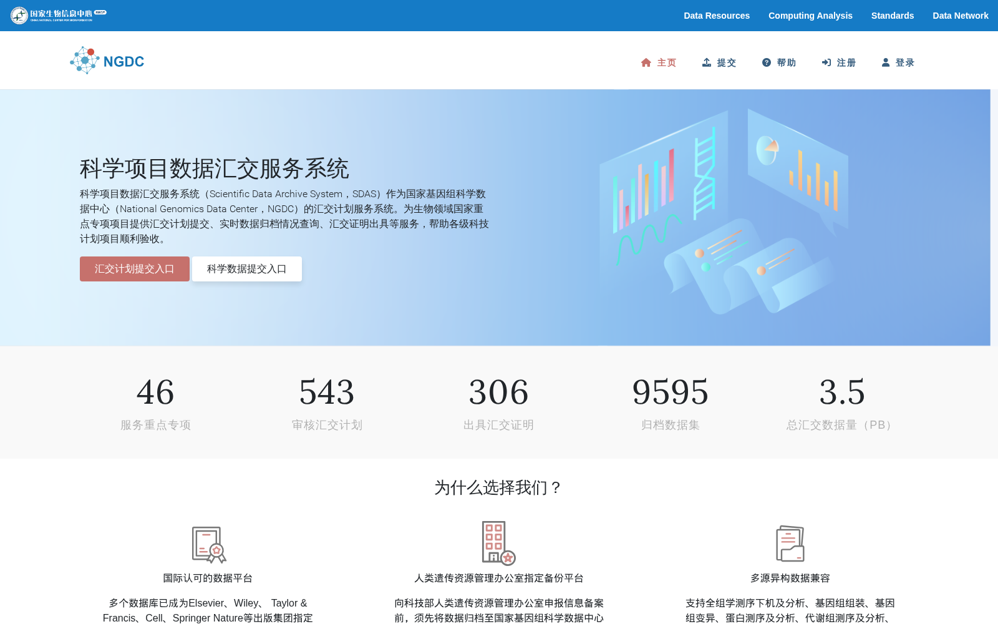Open the Computing Analysis menu

[810, 16]
